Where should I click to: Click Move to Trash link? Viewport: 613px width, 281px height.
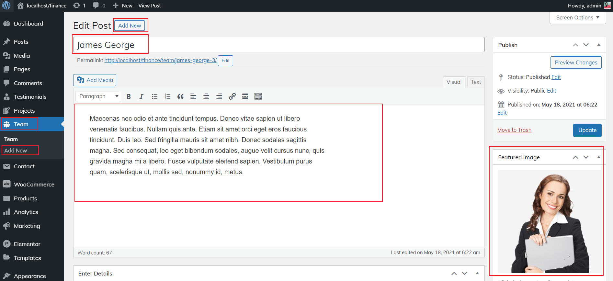point(514,130)
